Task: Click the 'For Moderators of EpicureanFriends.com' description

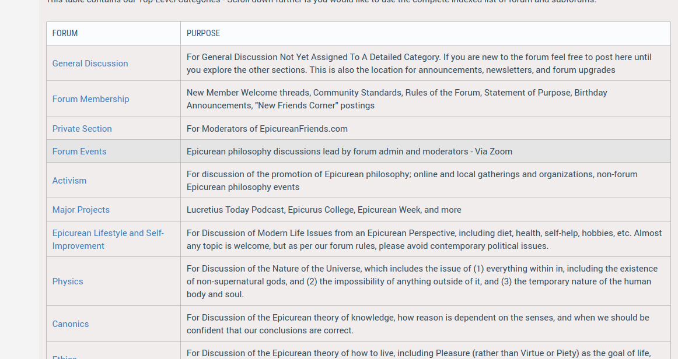Action: [267, 129]
